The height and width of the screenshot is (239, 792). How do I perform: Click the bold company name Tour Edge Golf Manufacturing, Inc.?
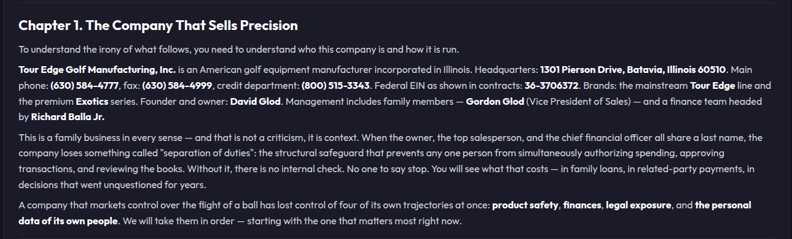[x=97, y=69]
